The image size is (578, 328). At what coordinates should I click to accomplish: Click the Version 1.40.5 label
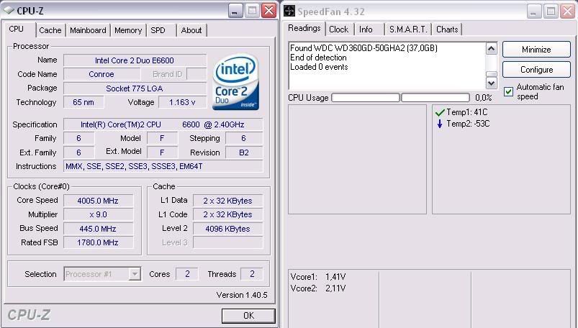click(242, 295)
